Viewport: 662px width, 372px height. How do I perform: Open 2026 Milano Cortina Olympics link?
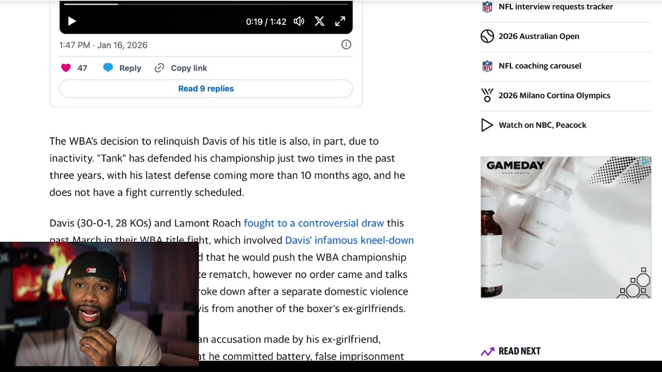[x=554, y=96]
